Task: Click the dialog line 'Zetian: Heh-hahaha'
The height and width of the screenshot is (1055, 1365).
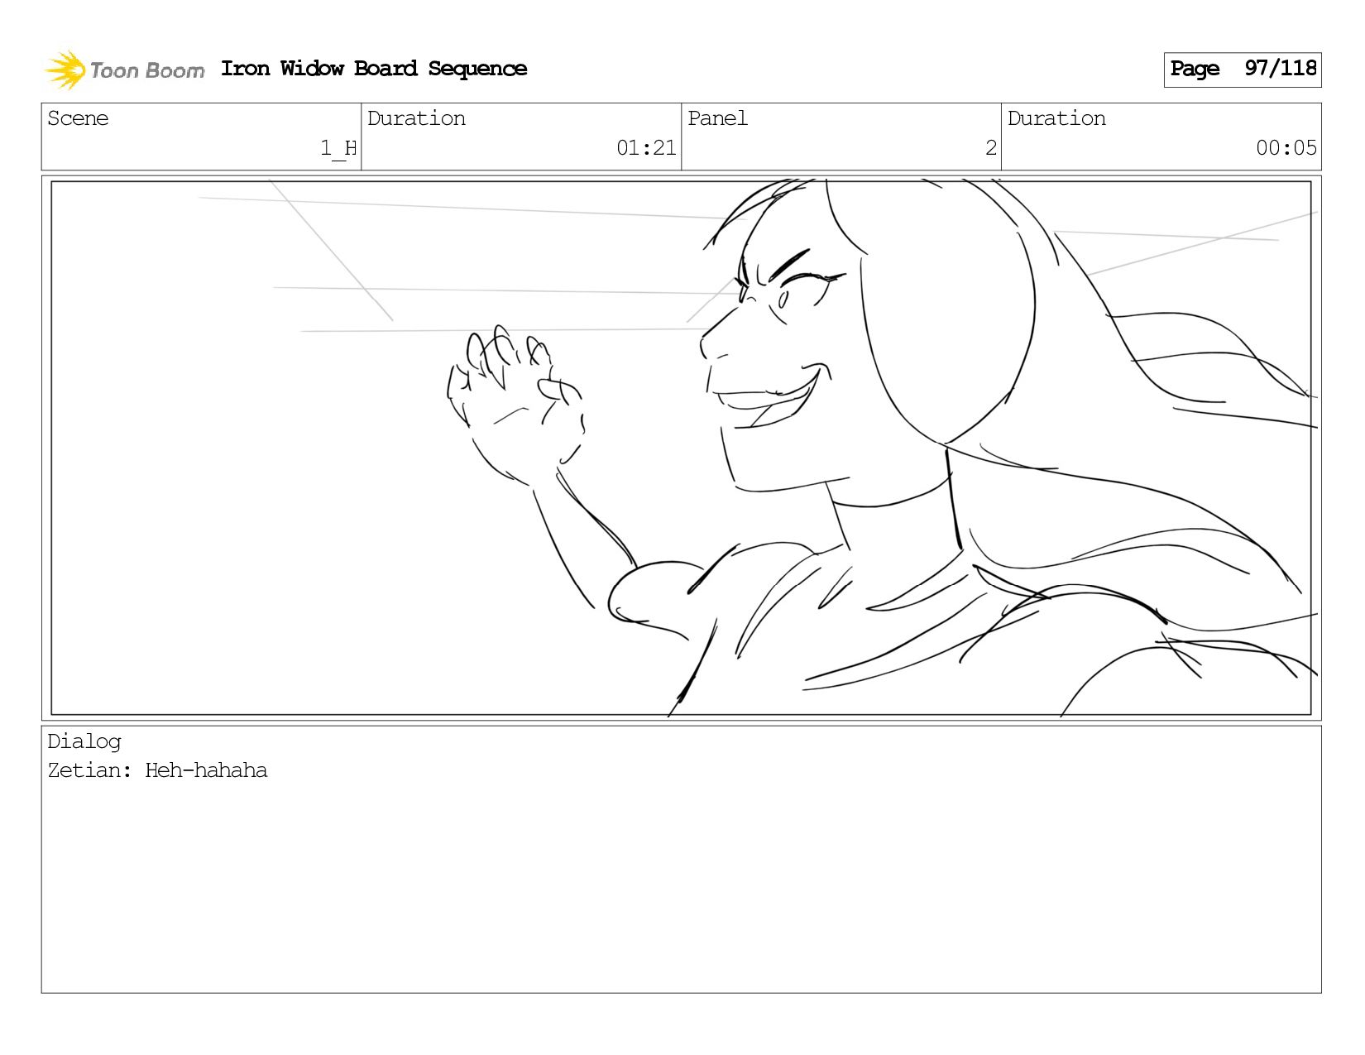Action: point(157,770)
